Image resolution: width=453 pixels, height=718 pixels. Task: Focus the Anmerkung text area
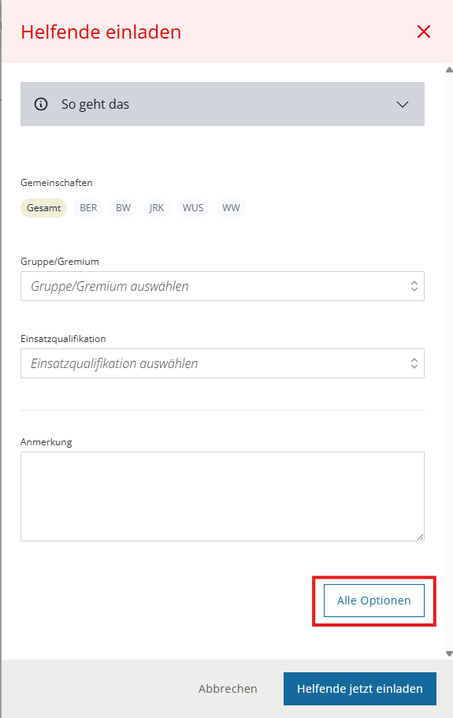click(x=222, y=497)
